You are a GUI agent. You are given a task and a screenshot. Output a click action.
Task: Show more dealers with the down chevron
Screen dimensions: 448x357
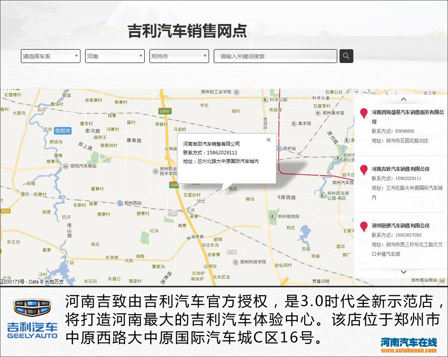pyautogui.click(x=403, y=272)
